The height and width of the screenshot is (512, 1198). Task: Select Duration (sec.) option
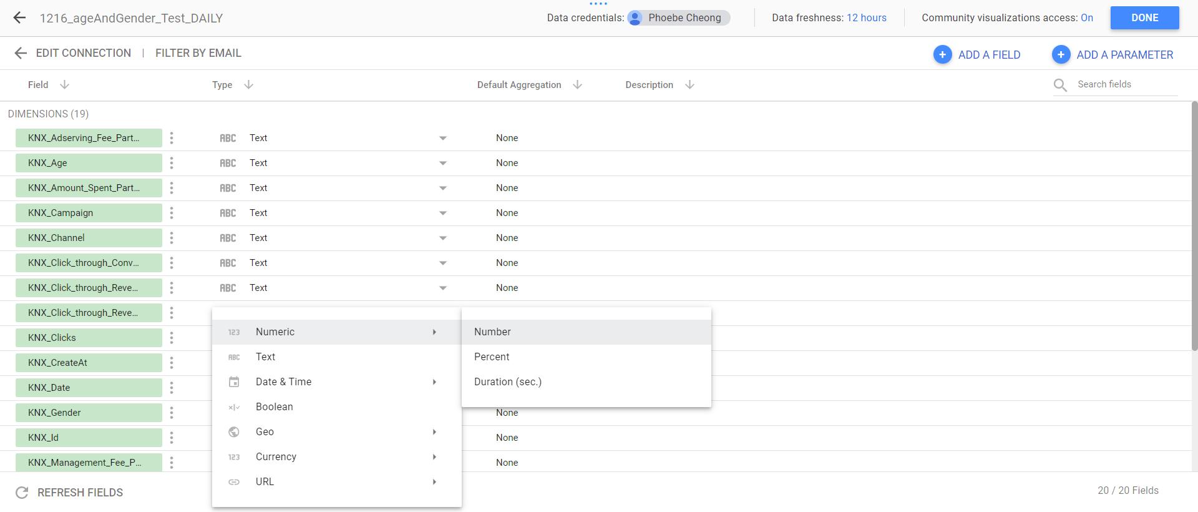click(507, 382)
